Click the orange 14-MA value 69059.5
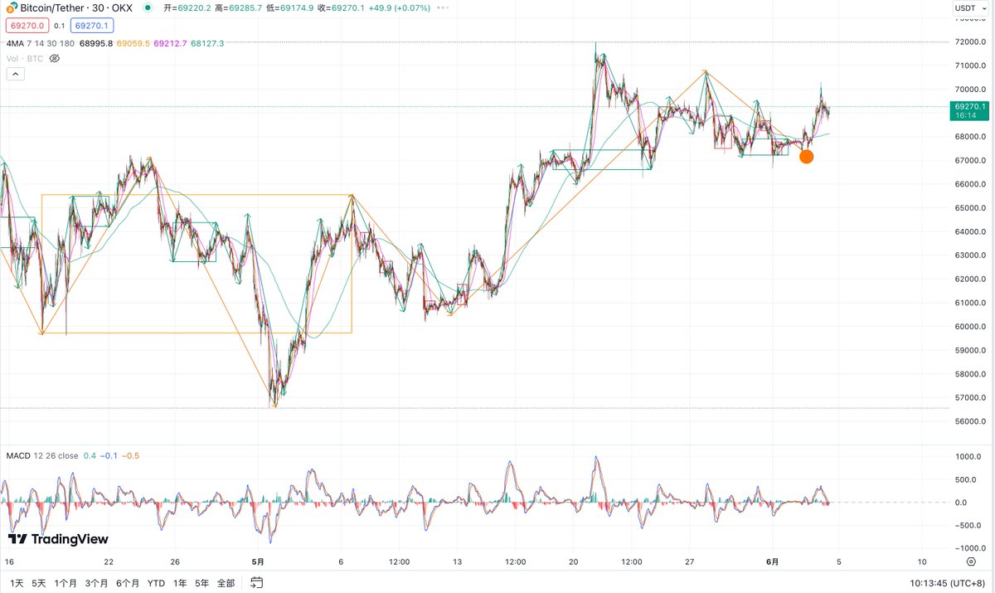 click(x=133, y=43)
